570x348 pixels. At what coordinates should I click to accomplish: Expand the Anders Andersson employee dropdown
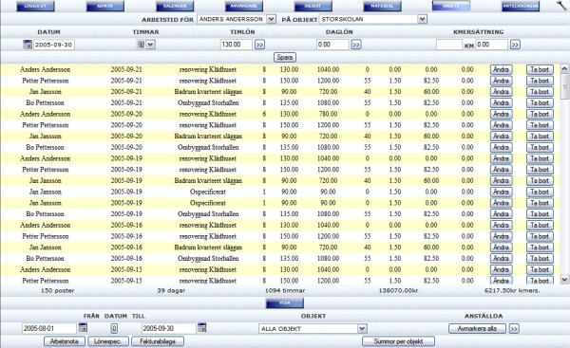pyautogui.click(x=271, y=19)
